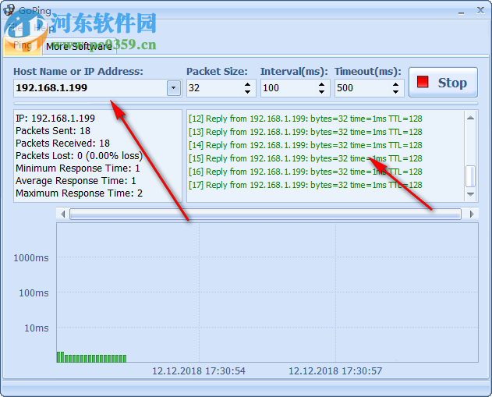The height and width of the screenshot is (397, 492).
Task: Click the Packets Received: 18 line
Action: [62, 144]
